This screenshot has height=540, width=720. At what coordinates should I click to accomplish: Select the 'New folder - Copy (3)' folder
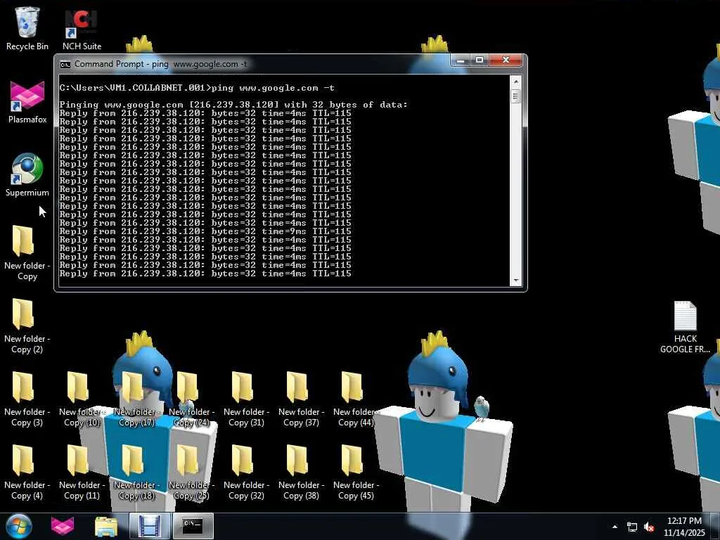pos(27,399)
